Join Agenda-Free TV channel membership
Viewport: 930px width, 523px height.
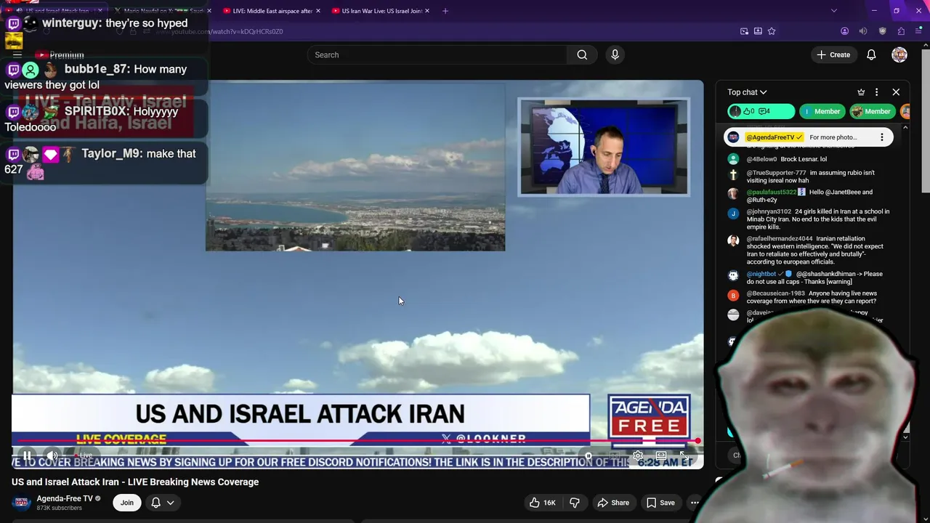click(126, 503)
